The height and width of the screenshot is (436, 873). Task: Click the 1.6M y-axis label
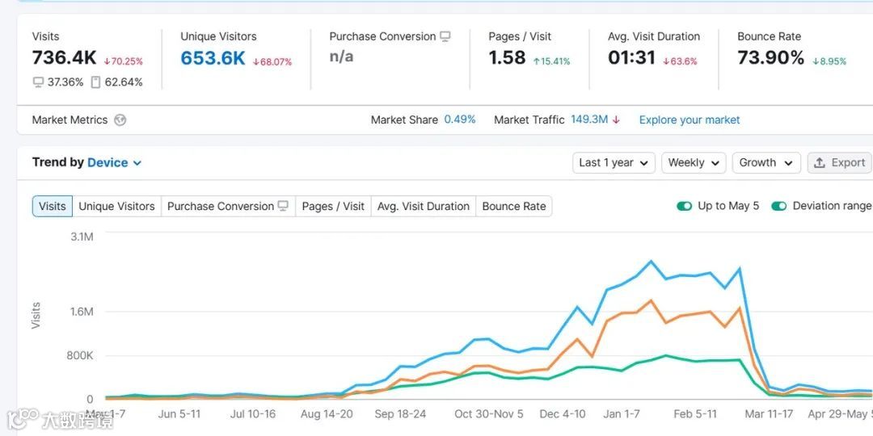click(x=82, y=312)
